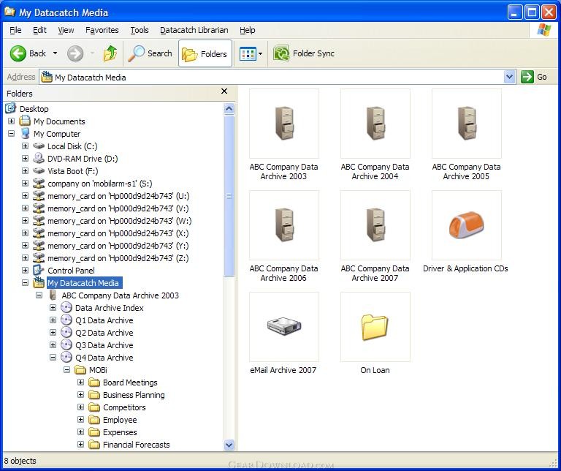Collapse My Computer tree node
This screenshot has width=561, height=471.
tap(12, 134)
